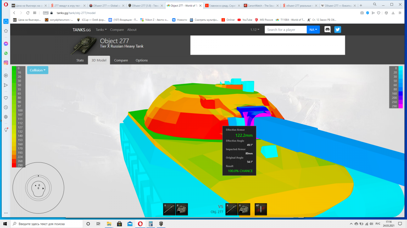Expand the Collision mode dropdown
The image size is (407, 228).
coord(38,70)
